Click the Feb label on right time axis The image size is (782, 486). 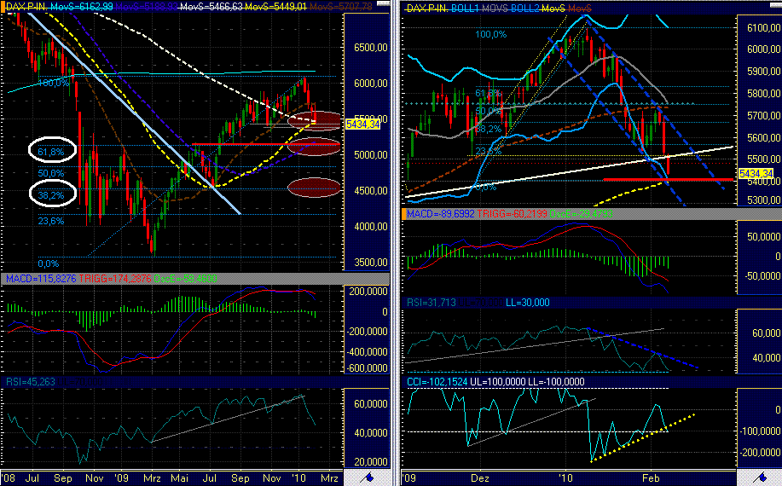click(x=651, y=478)
